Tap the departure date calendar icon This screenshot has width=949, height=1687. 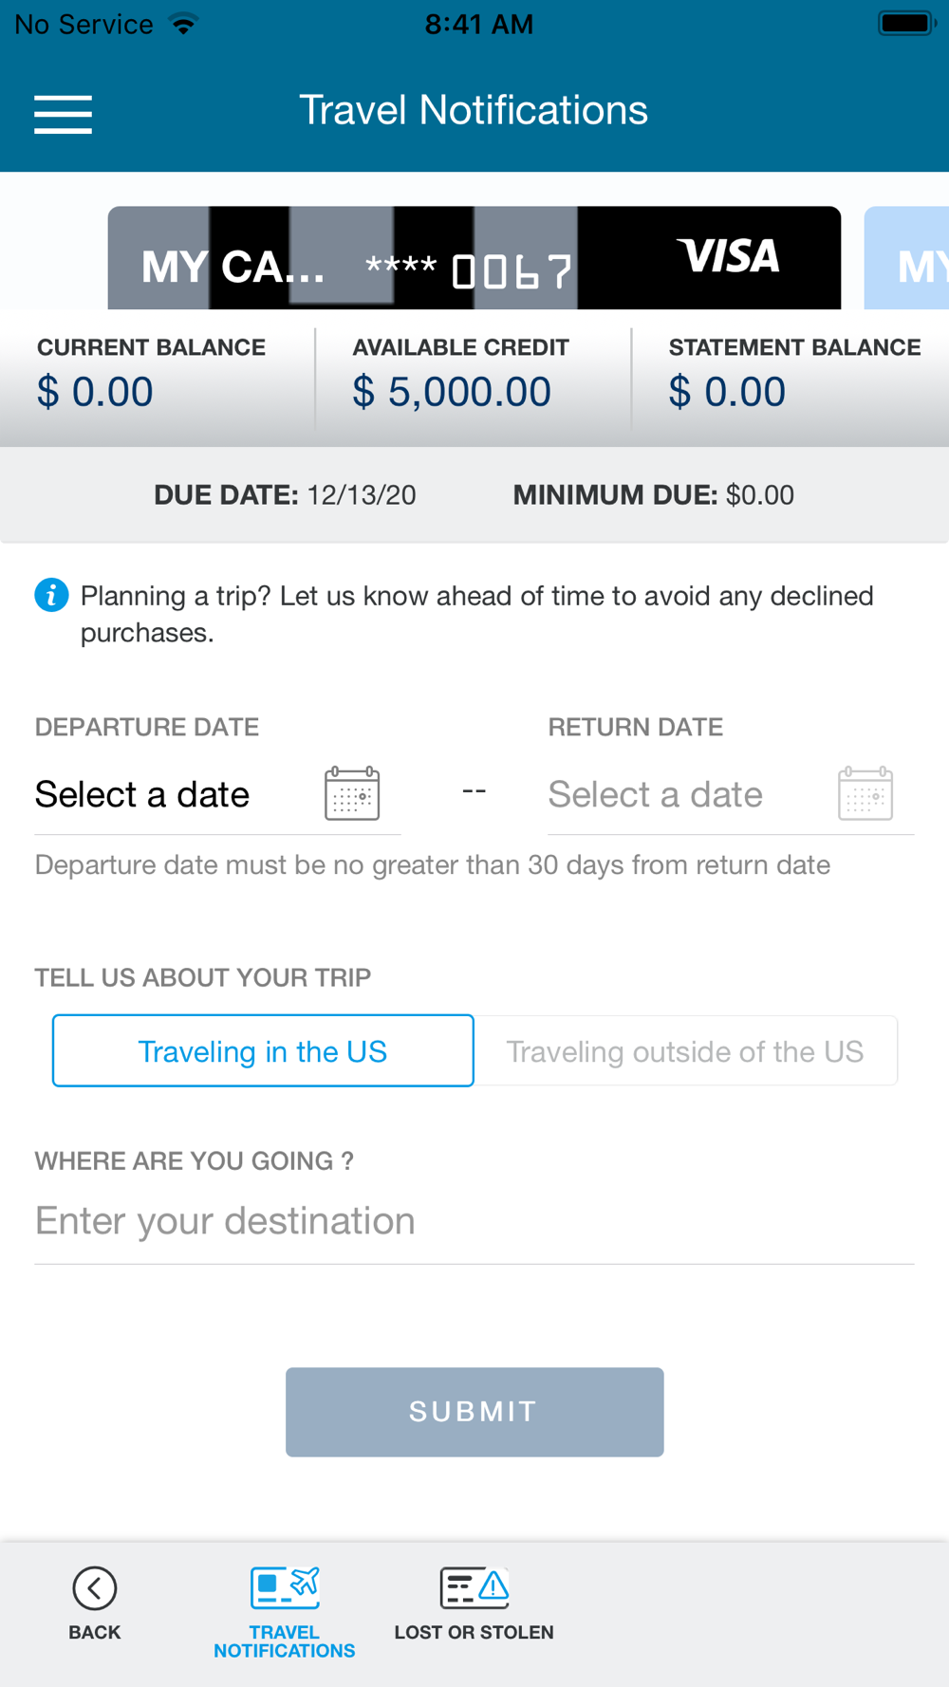pyautogui.click(x=352, y=793)
